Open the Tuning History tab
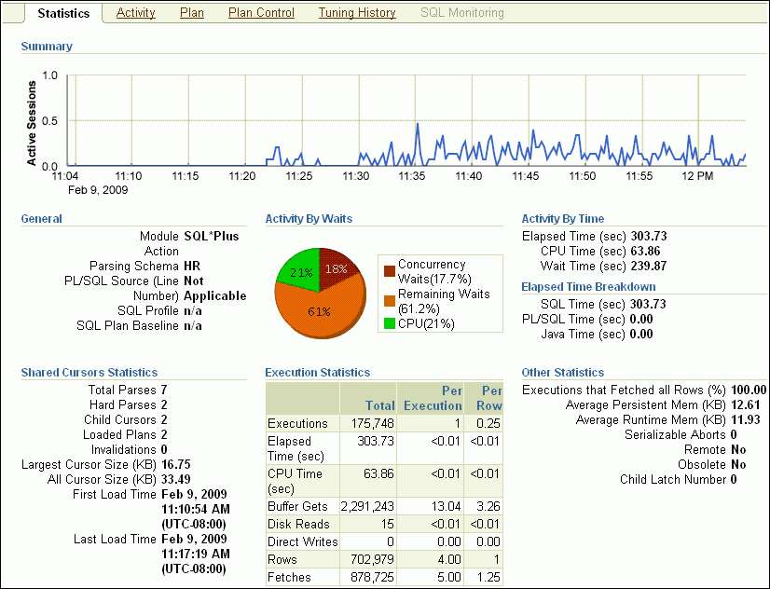Viewport: 770px width, 589px height. coord(357,13)
